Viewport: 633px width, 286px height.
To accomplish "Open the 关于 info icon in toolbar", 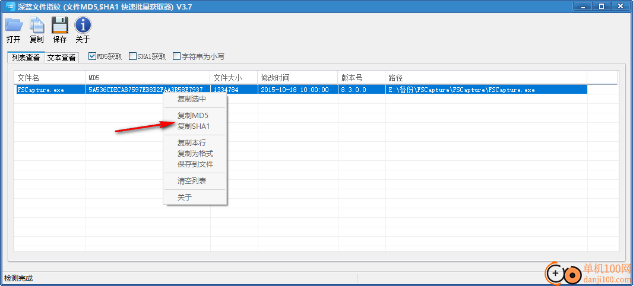I will pyautogui.click(x=83, y=26).
